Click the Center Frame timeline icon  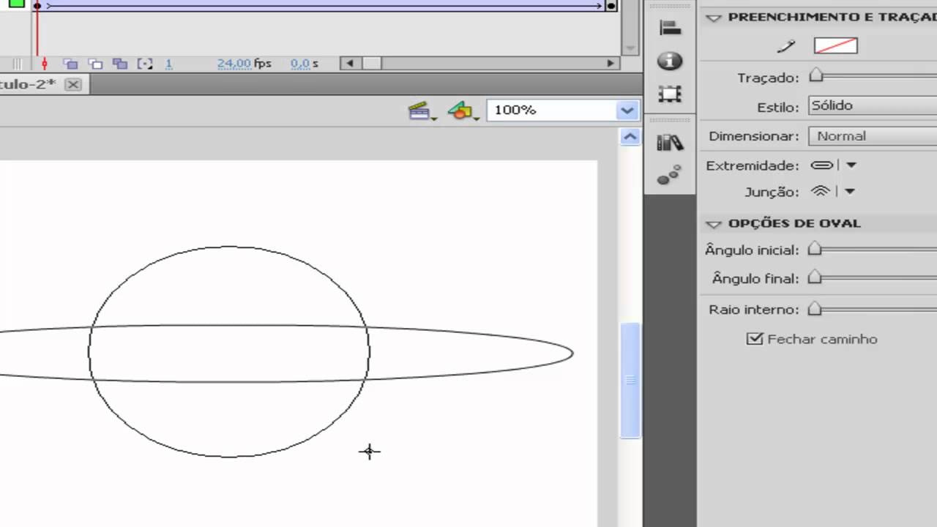click(44, 64)
